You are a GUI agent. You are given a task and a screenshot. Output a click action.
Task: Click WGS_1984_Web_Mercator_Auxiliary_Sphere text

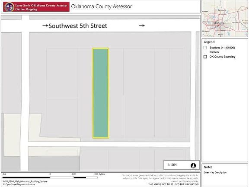[x=25, y=181]
